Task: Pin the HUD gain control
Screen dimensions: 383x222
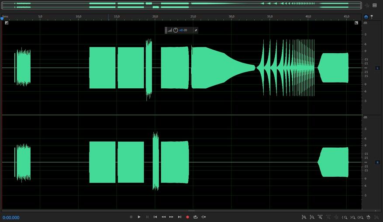Action: 196,30
